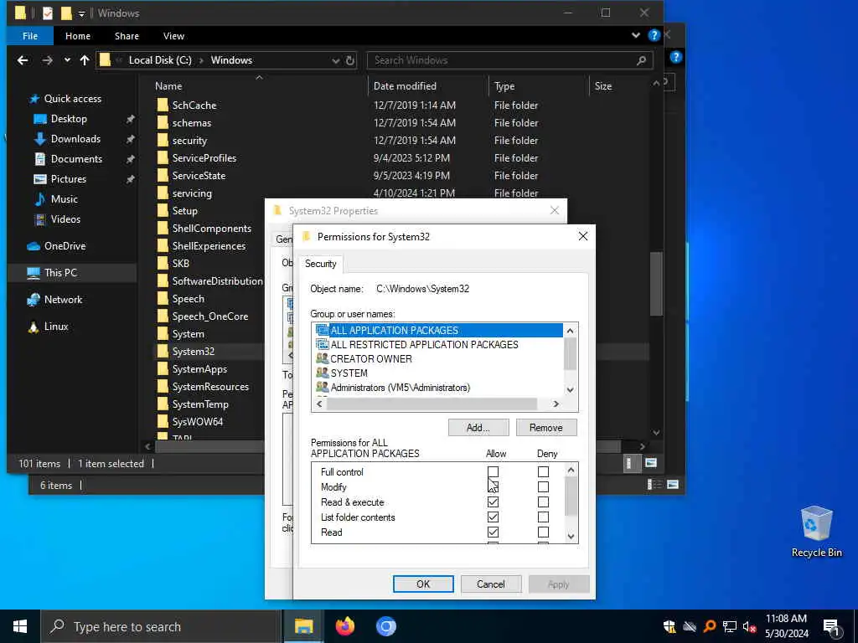Screen dimensions: 858x643
Task: Check Deny for List folder contents
Action: 543,517
